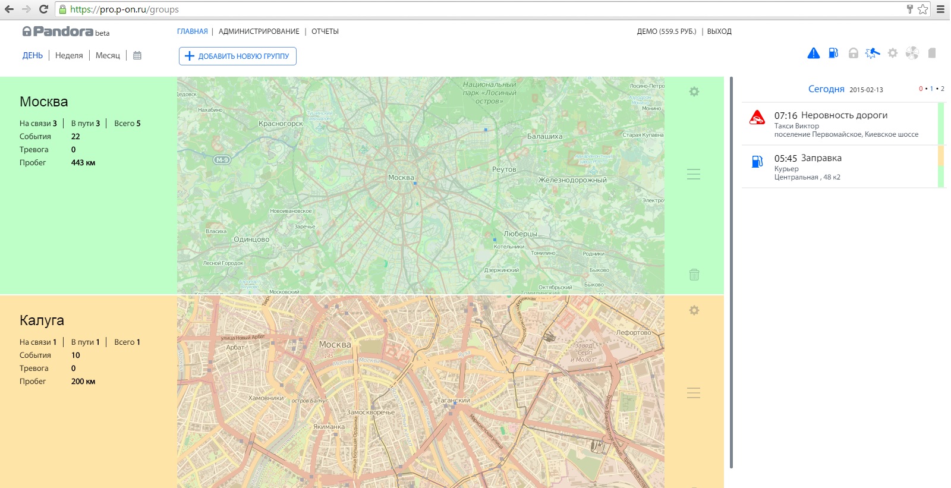951x488 pixels.
Task: Click the ВЫХОД logout link
Action: coord(719,32)
